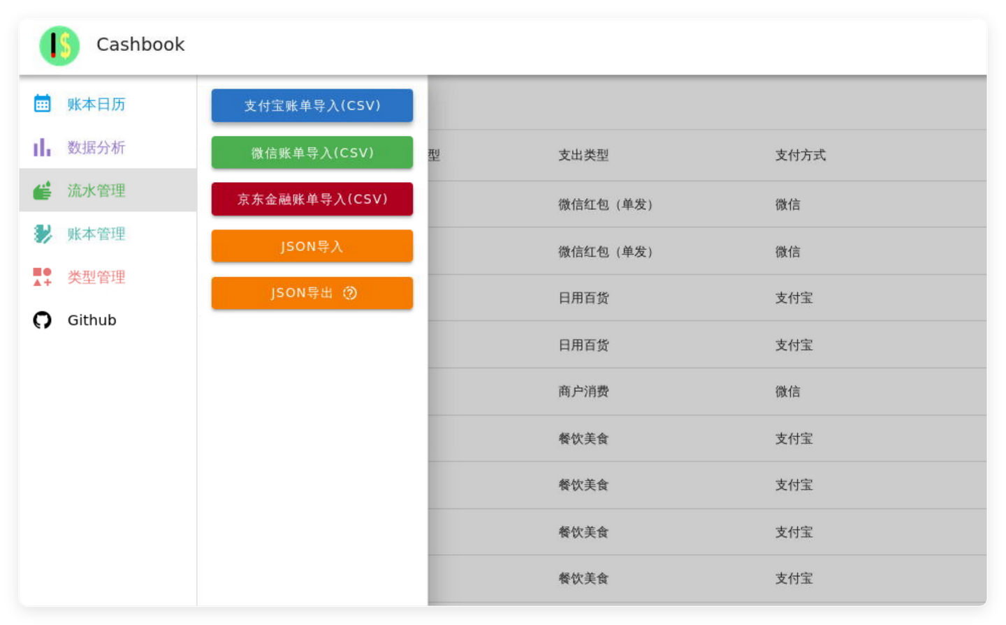Click the 流水管理 hand icon in the sidebar
Image resolution: width=1006 pixels, height=625 pixels.
[42, 190]
